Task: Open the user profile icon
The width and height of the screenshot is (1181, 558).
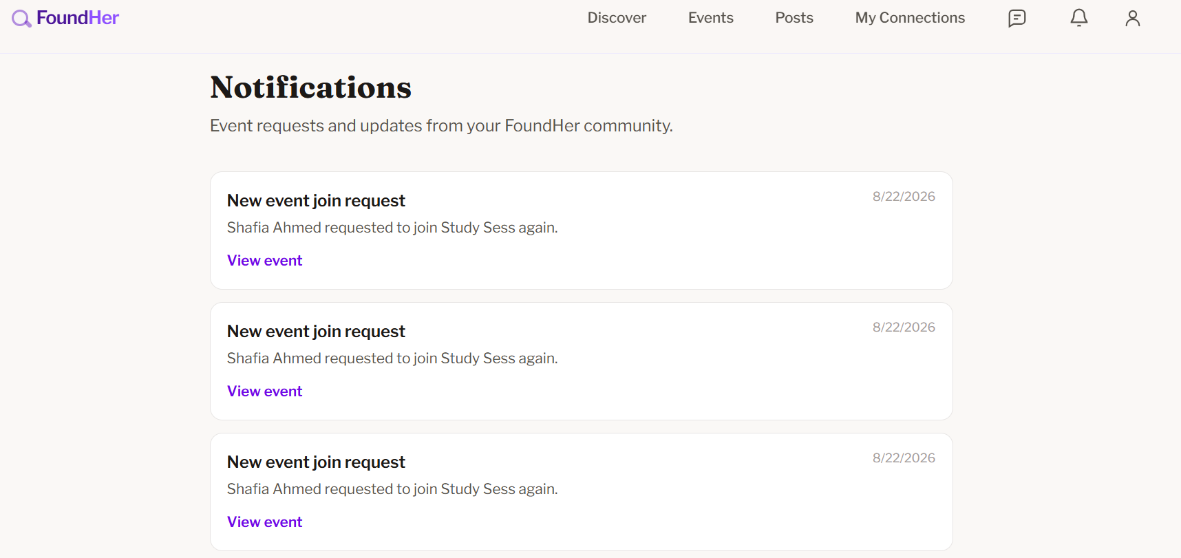Action: [x=1132, y=18]
